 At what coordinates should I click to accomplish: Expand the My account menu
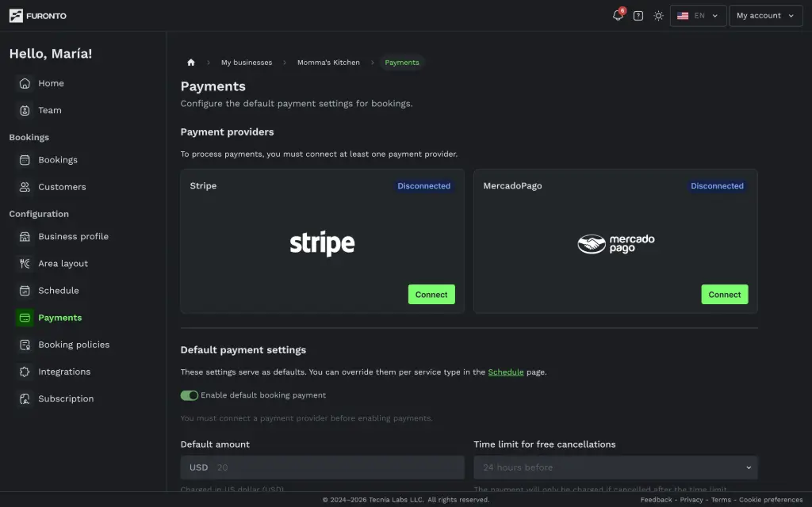click(x=765, y=16)
